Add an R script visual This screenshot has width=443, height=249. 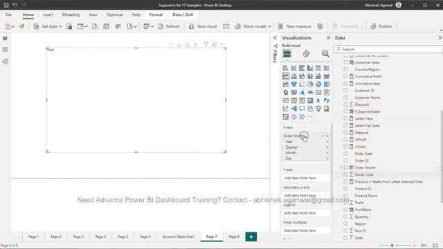(318, 100)
